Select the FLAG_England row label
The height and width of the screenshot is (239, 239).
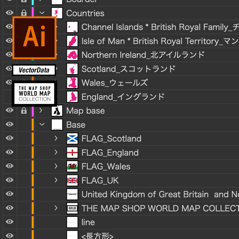point(110,153)
